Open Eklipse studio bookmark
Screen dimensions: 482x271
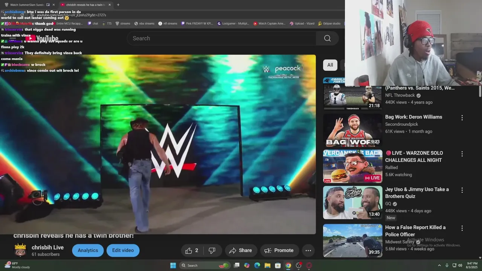coord(329,23)
